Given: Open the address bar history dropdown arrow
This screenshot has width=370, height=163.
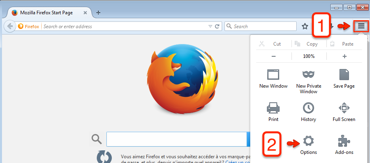Looking at the screenshot, I should click(210, 27).
